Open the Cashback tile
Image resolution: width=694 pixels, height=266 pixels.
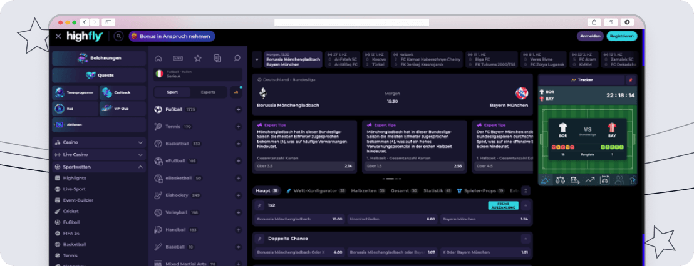pos(123,92)
